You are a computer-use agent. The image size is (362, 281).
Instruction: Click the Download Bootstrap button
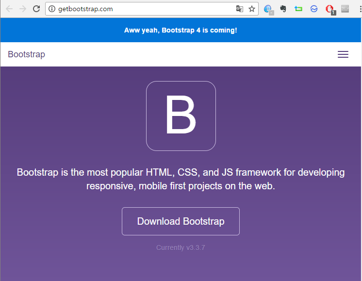pos(181,221)
